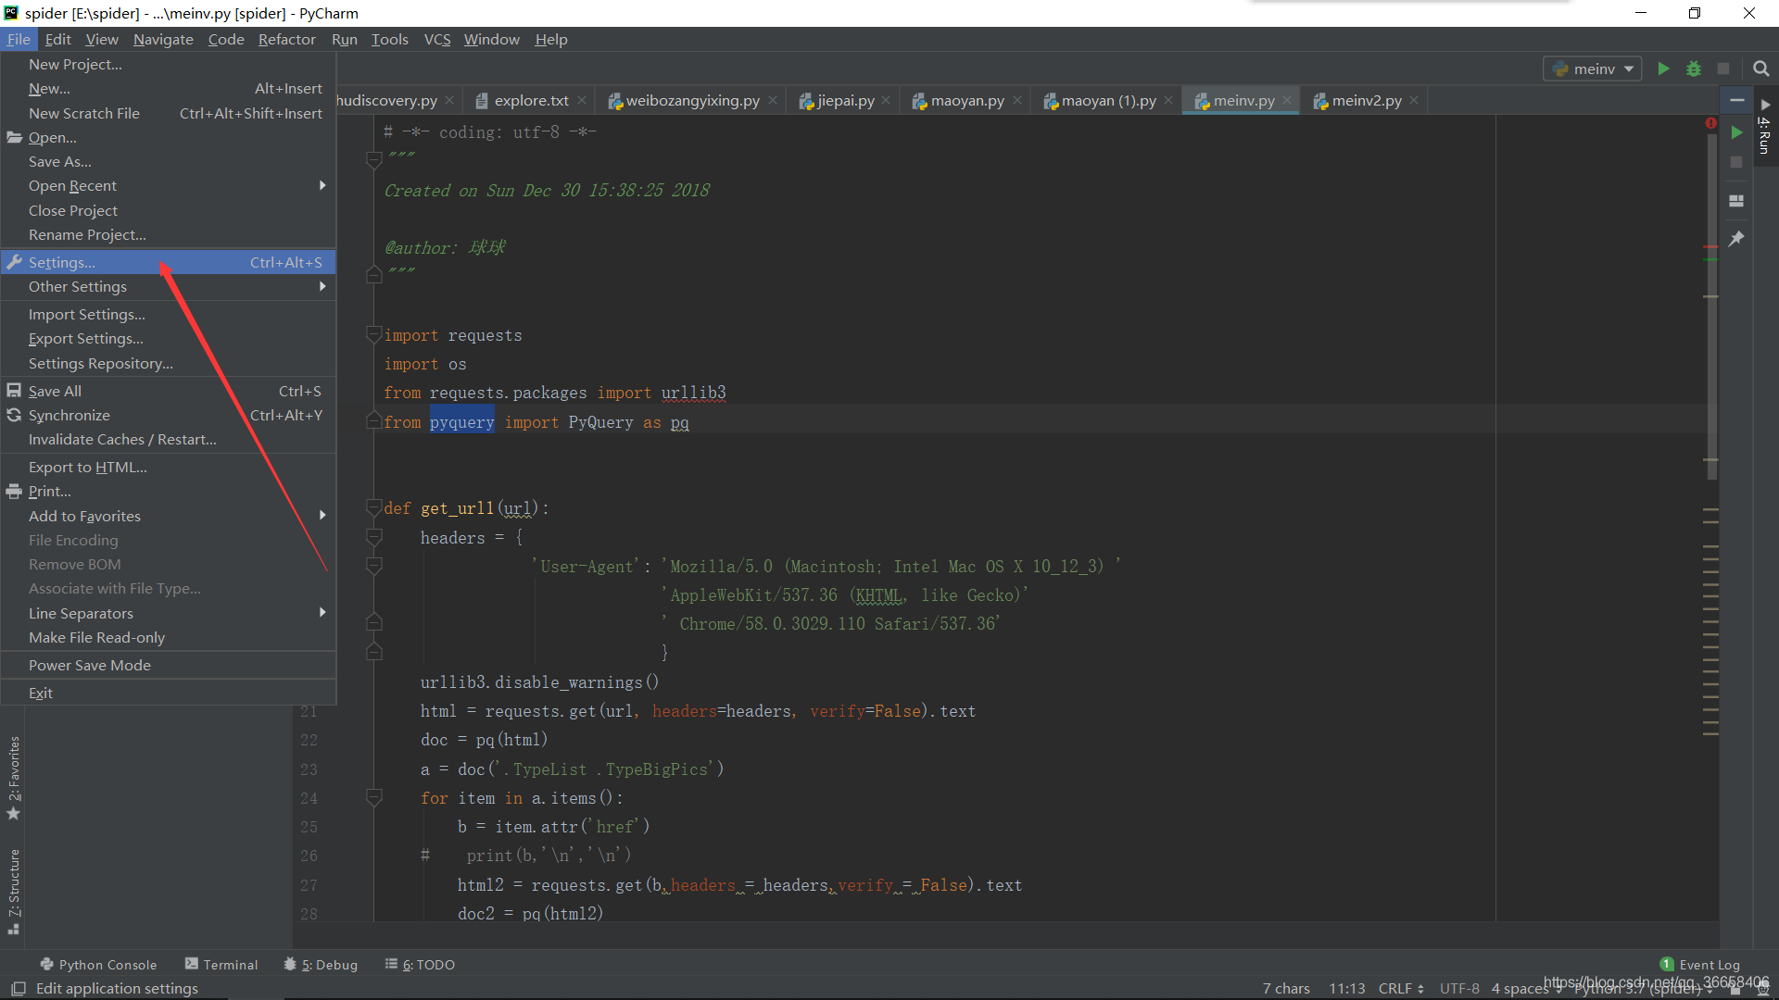Click the restore layout icon in Run panel

[x=1736, y=201]
